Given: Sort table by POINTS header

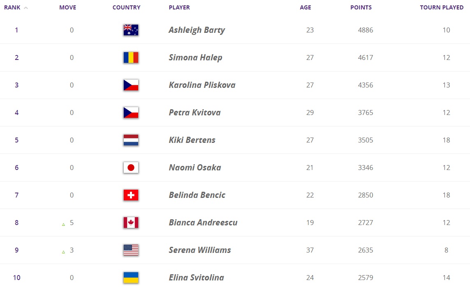Looking at the screenshot, I should pos(361,7).
